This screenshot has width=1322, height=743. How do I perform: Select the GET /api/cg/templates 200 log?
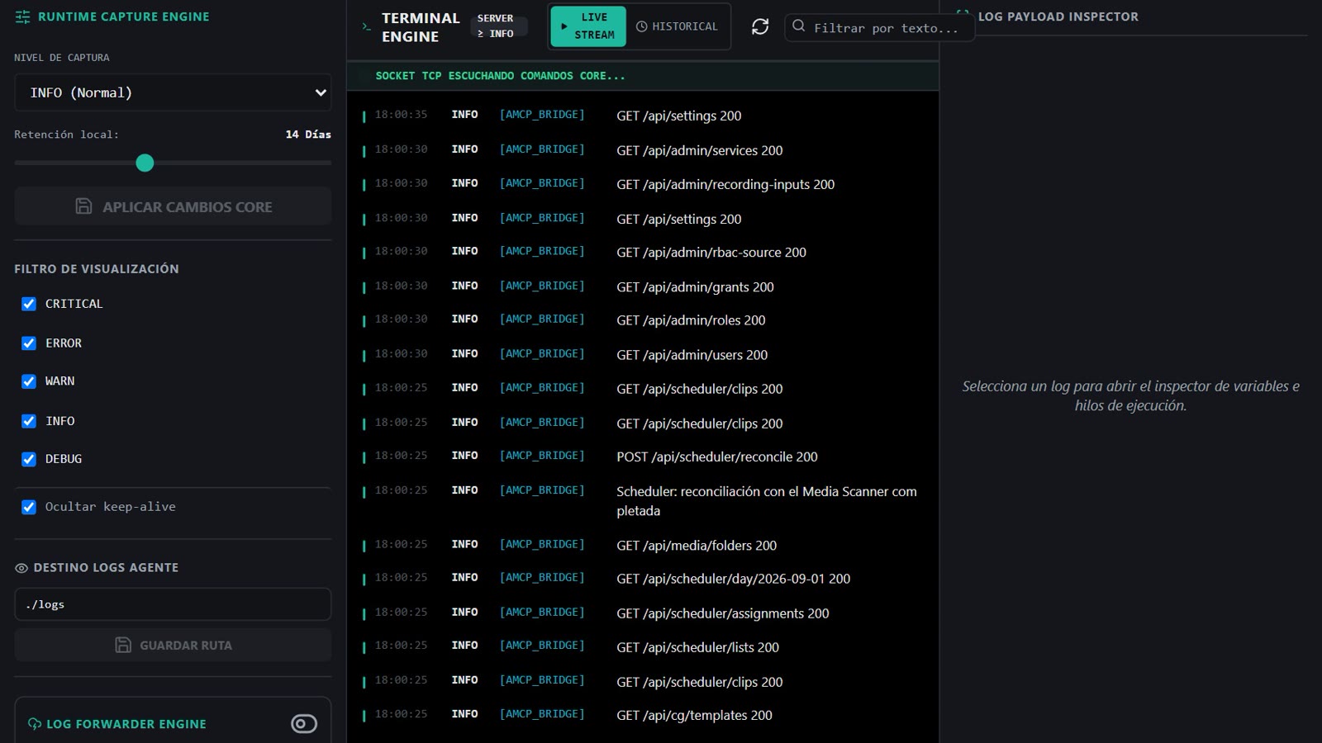pyautogui.click(x=643, y=715)
